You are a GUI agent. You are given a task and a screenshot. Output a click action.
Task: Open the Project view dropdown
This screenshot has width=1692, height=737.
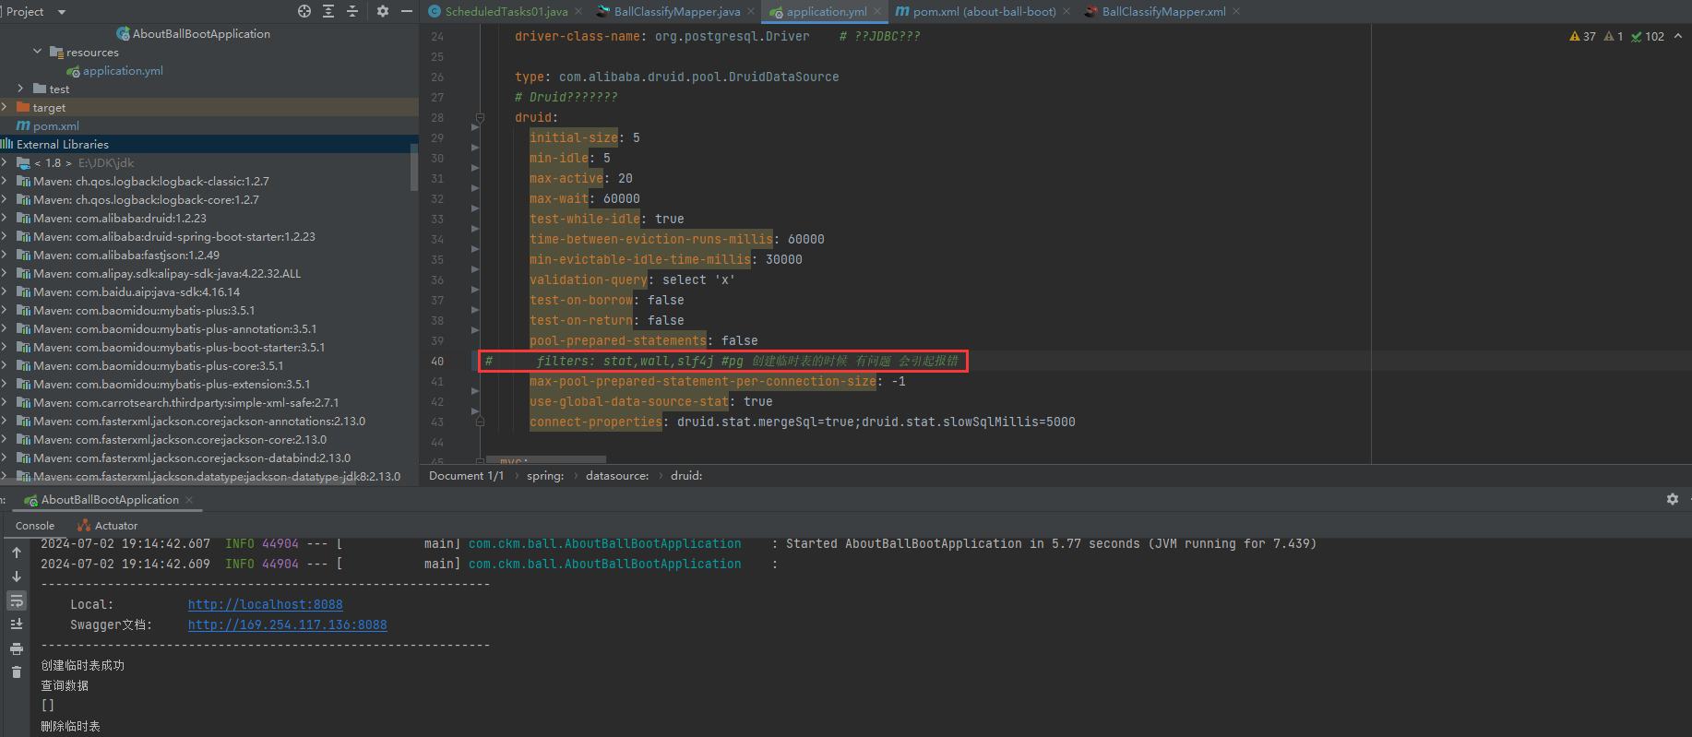pyautogui.click(x=62, y=12)
